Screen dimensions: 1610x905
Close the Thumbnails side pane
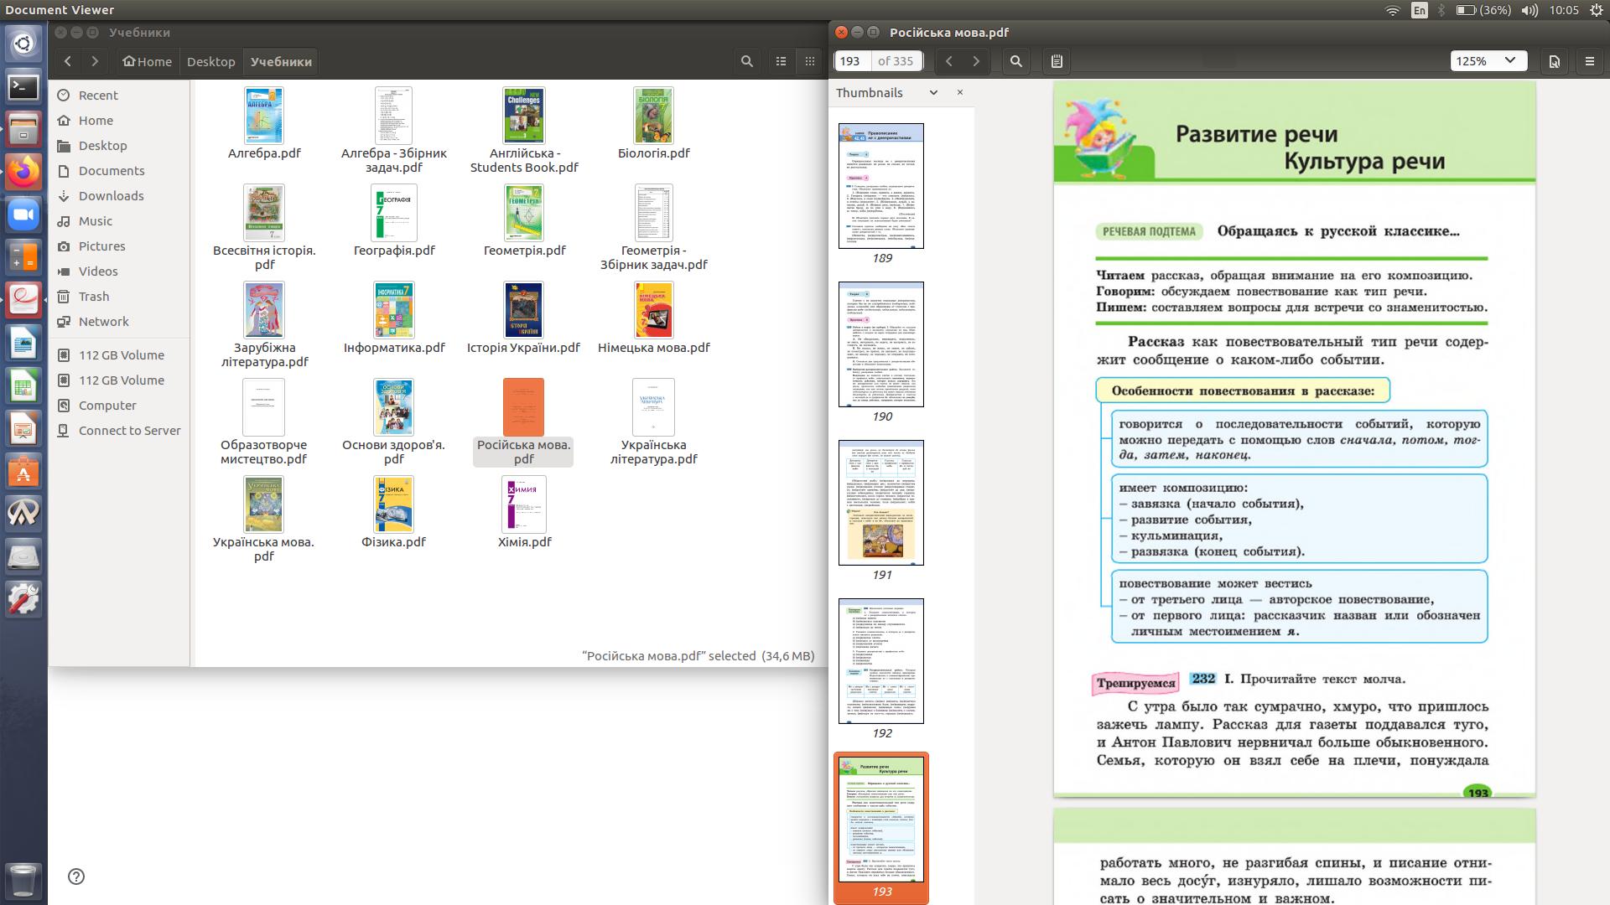(x=960, y=93)
